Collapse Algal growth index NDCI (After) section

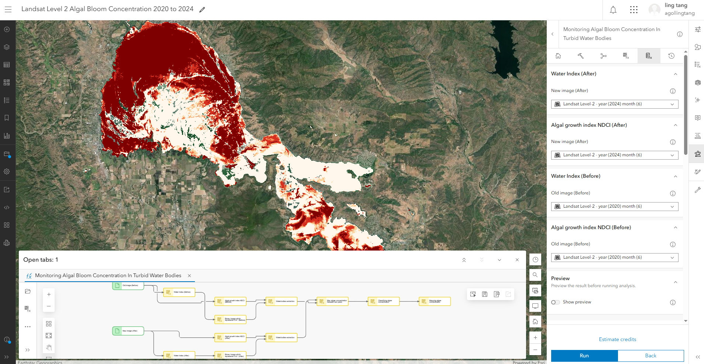coord(676,125)
